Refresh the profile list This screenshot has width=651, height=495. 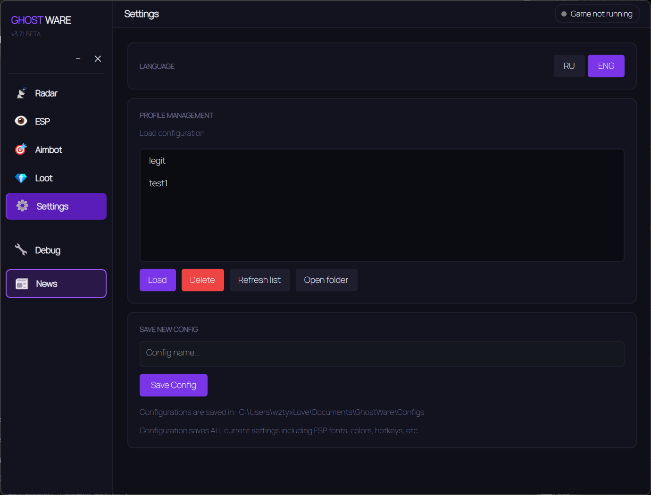[259, 280]
